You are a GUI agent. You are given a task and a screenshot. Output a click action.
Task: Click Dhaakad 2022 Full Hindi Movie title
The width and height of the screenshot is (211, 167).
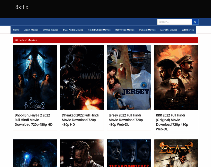[x=80, y=120]
